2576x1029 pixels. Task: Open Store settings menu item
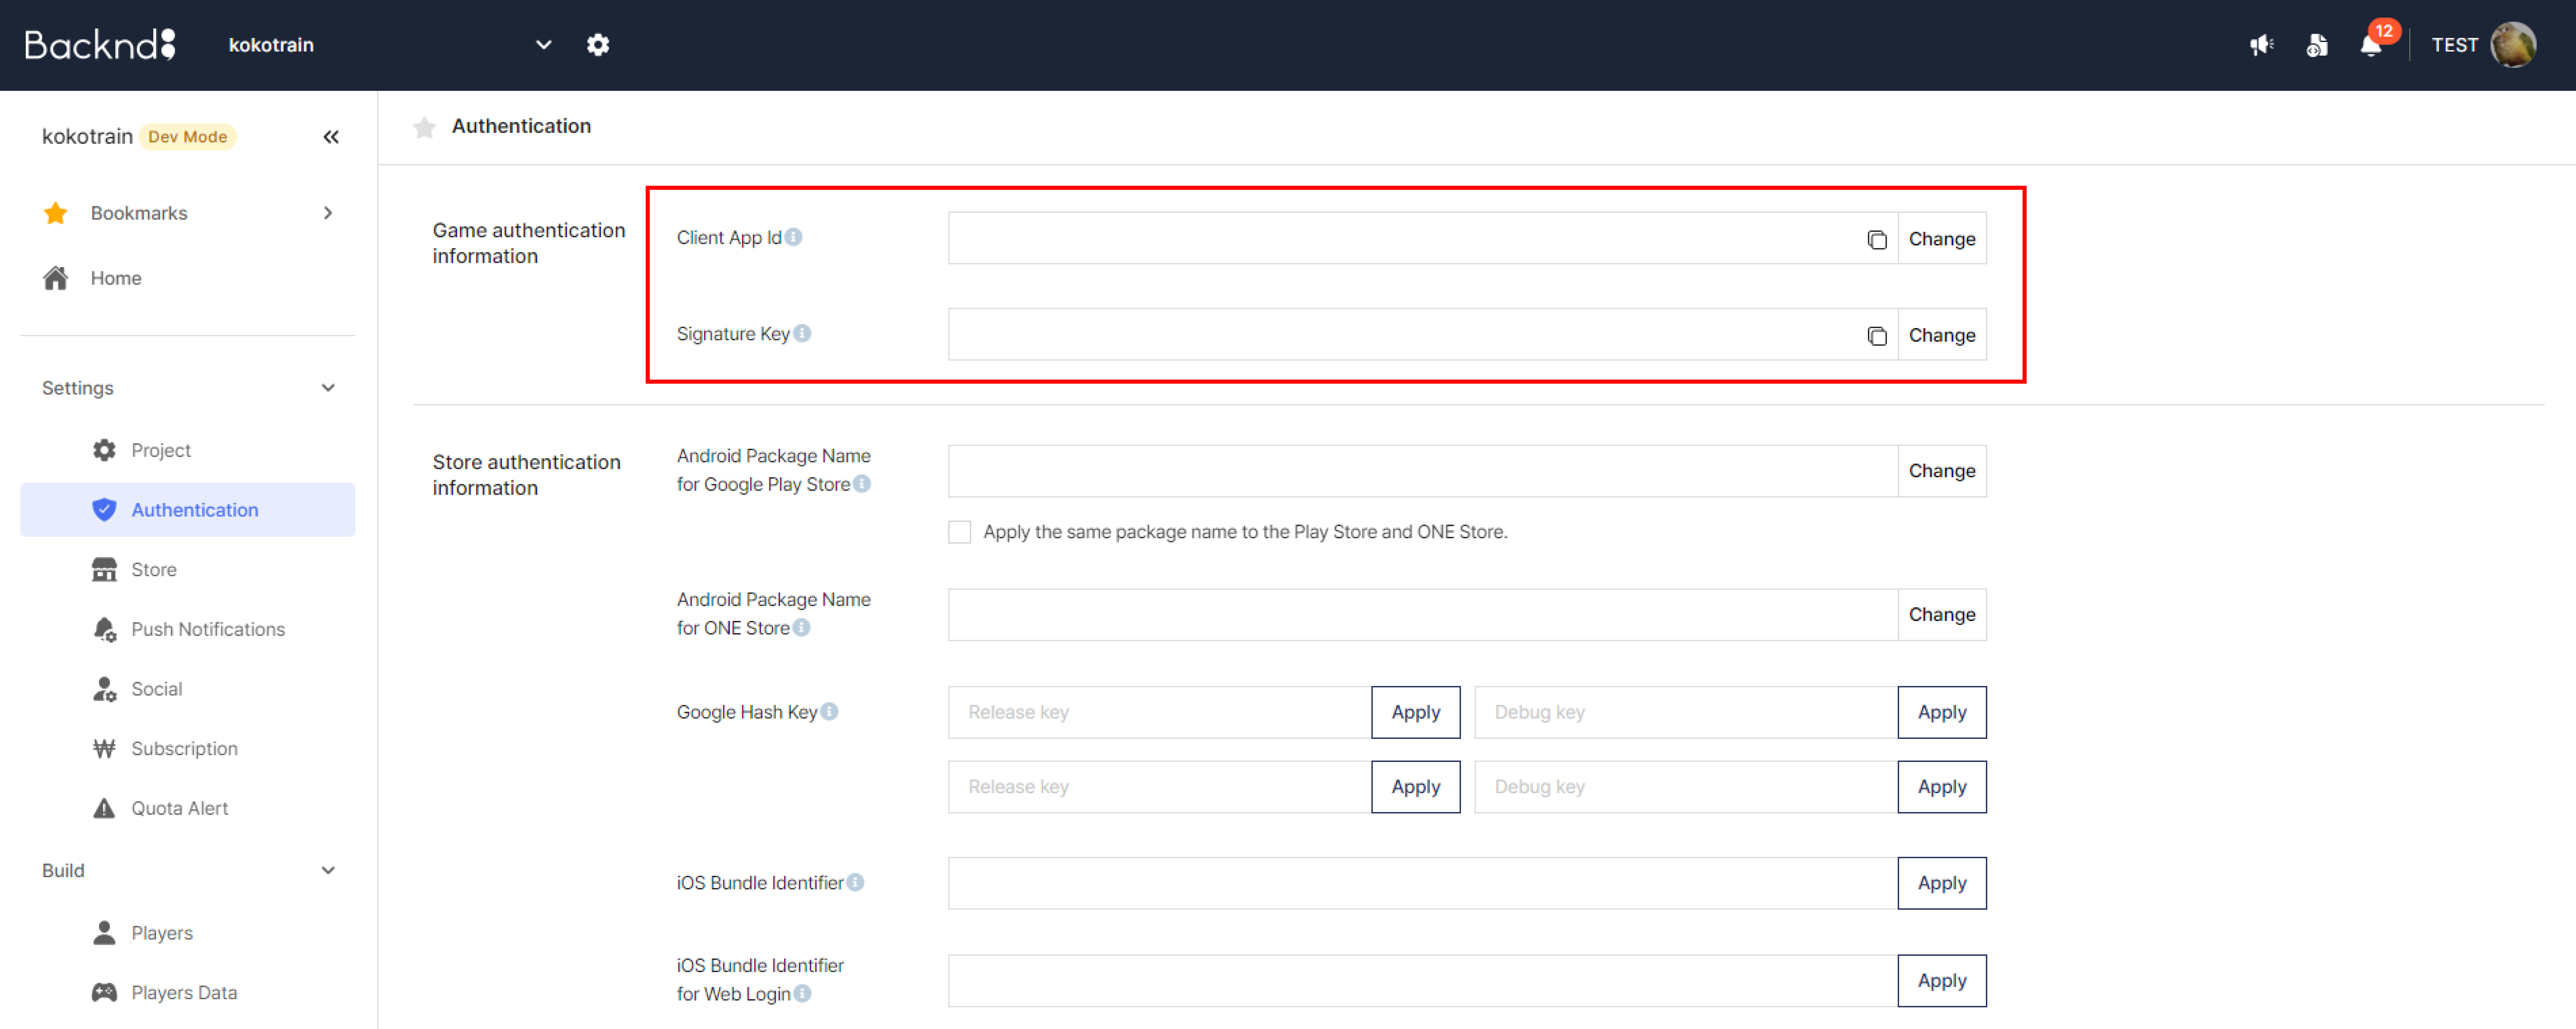(x=188, y=569)
